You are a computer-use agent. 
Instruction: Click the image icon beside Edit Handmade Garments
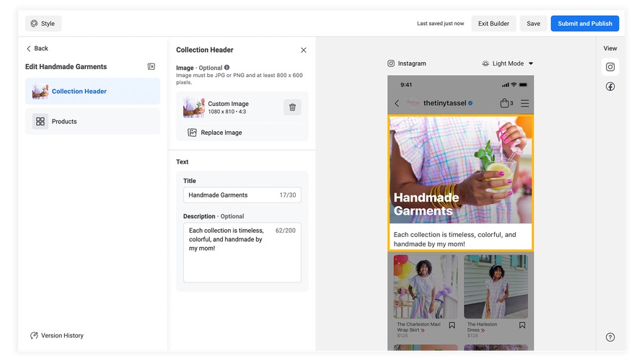151,67
